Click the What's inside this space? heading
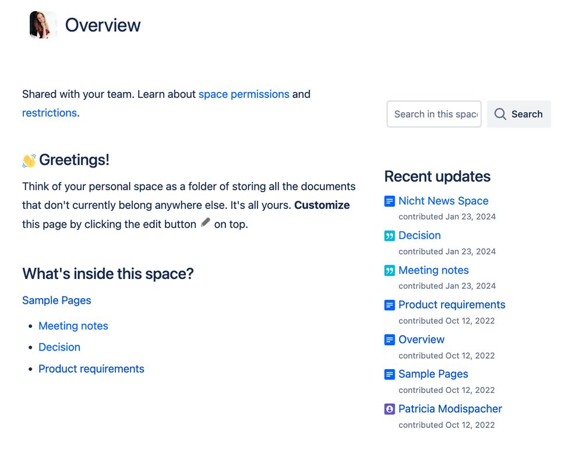 click(108, 274)
